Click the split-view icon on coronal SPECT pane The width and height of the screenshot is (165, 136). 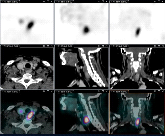[x=155, y=1]
